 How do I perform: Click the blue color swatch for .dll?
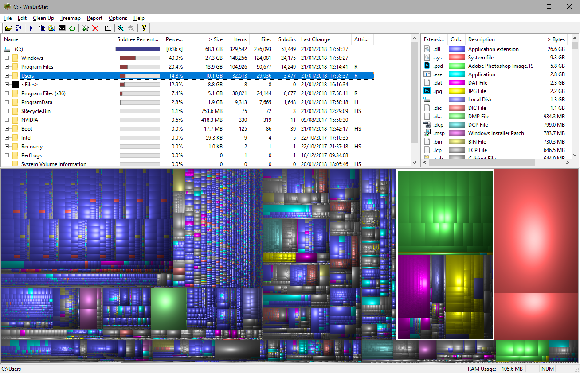pos(457,49)
